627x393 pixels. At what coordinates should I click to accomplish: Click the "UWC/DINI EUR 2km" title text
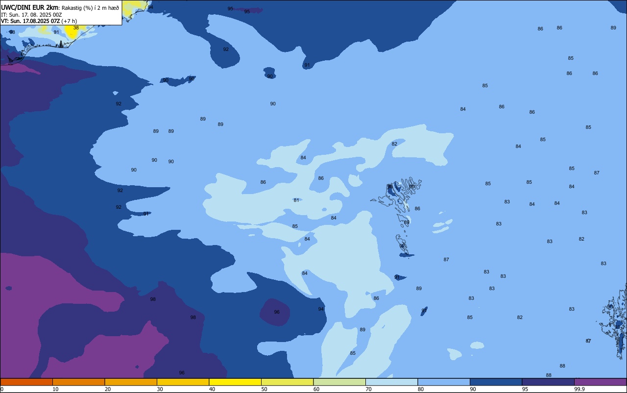pyautogui.click(x=29, y=7)
